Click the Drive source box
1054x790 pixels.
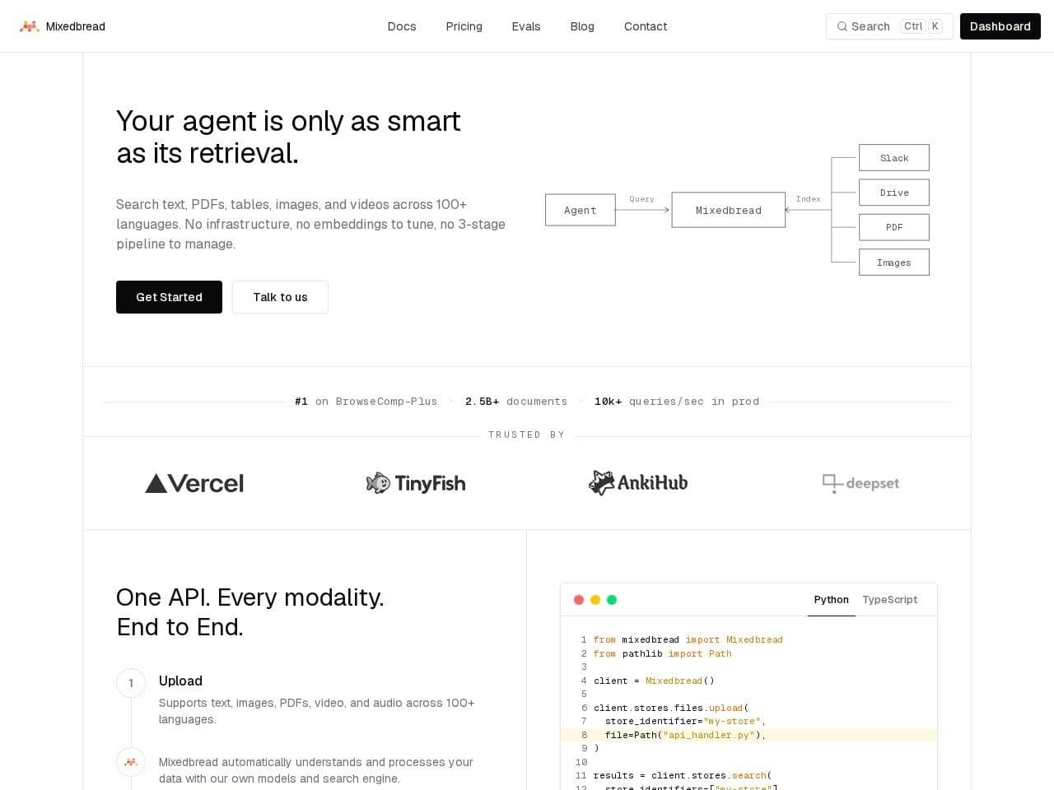tap(894, 193)
